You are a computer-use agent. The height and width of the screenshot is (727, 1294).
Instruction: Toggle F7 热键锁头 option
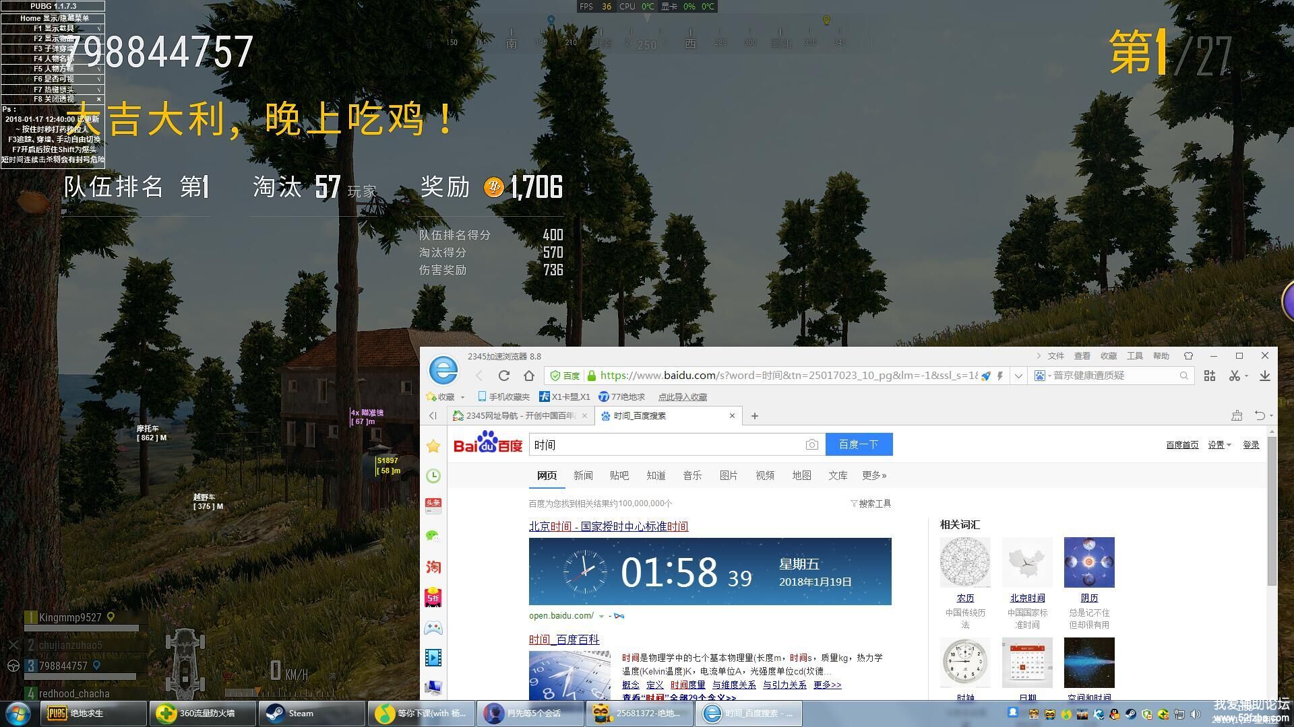[x=53, y=89]
